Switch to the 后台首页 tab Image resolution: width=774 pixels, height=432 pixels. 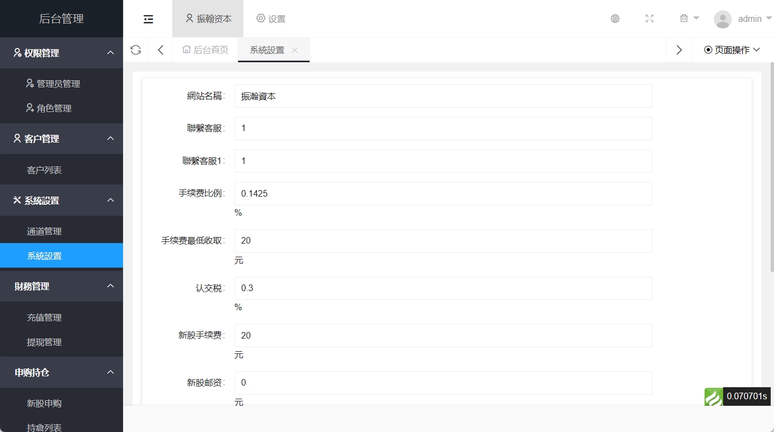point(205,50)
